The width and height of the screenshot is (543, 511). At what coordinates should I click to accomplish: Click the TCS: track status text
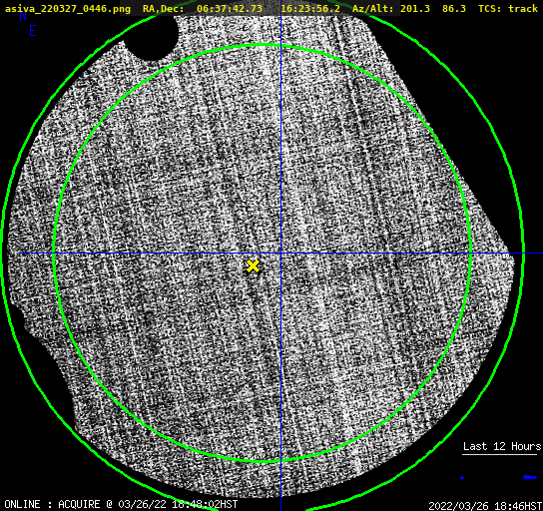pos(508,8)
